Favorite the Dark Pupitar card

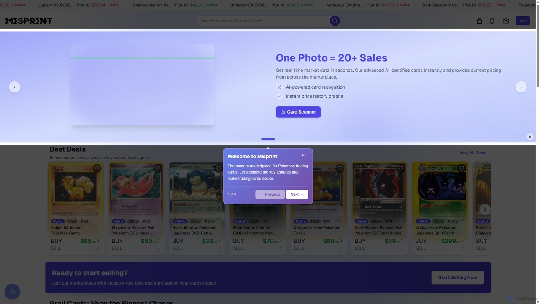coord(401,168)
